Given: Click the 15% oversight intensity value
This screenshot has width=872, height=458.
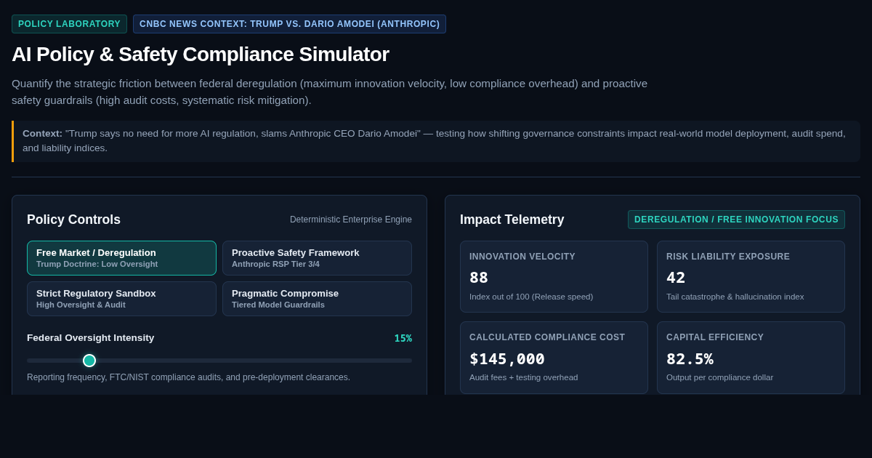Looking at the screenshot, I should (403, 338).
